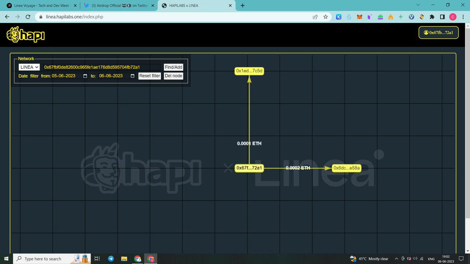
Task: Open the volume control in the tray
Action: pyautogui.click(x=415, y=259)
